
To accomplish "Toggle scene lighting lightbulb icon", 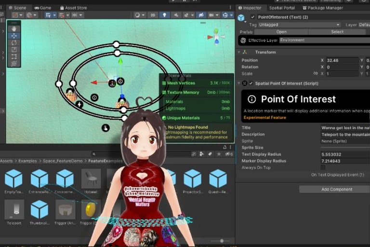I will click(164, 15).
